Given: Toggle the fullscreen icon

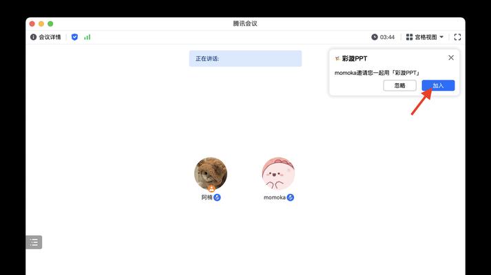Looking at the screenshot, I should [457, 37].
